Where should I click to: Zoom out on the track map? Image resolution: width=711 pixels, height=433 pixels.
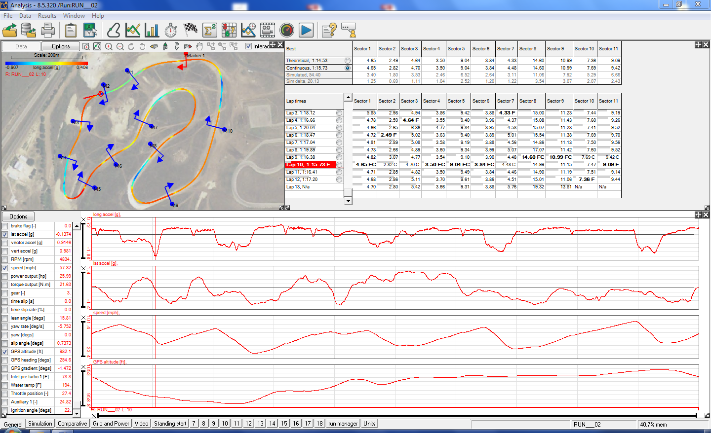(120, 46)
